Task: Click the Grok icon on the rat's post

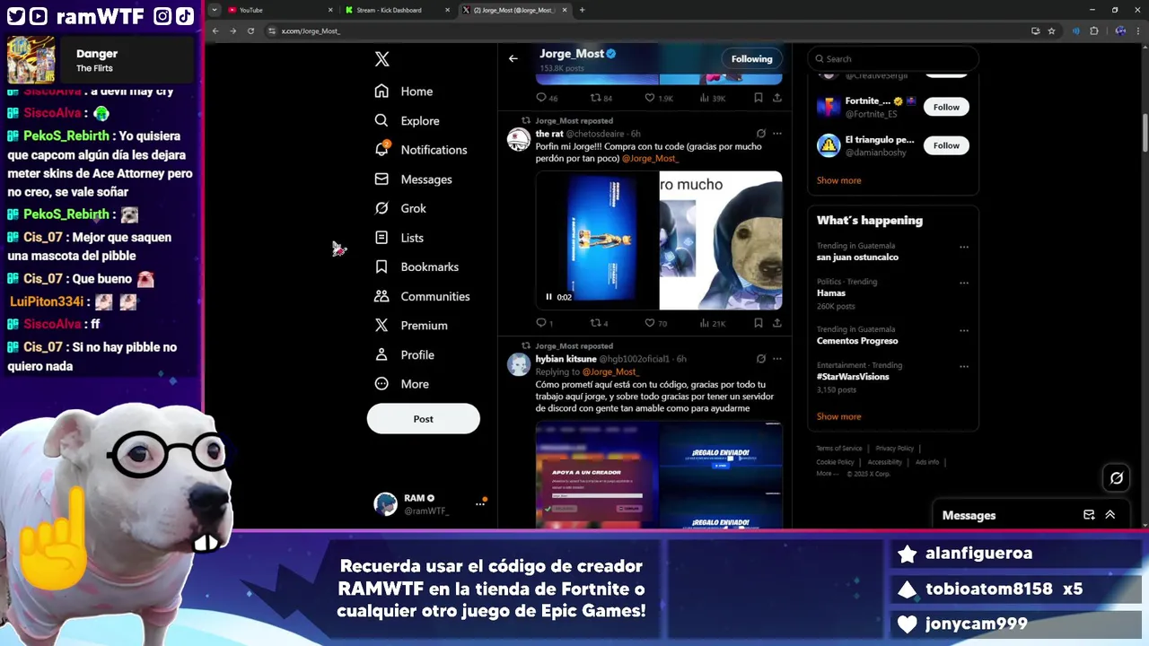Action: pos(760,134)
